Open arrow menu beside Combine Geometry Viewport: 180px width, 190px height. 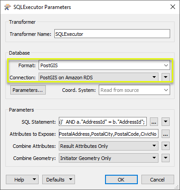(x=166, y=158)
